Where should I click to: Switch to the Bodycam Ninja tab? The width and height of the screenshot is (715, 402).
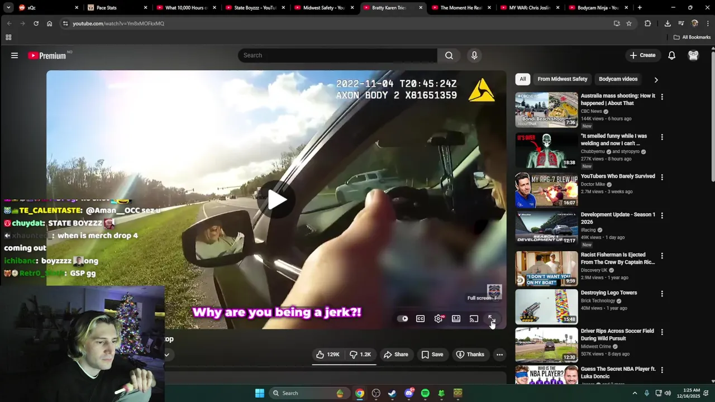pos(598,8)
